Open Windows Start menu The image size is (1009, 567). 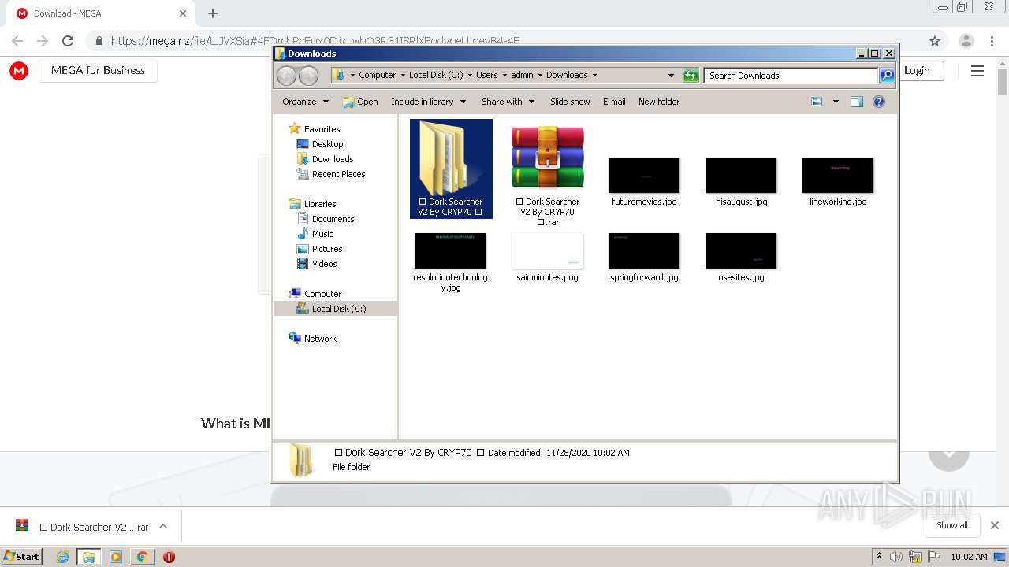[x=22, y=556]
